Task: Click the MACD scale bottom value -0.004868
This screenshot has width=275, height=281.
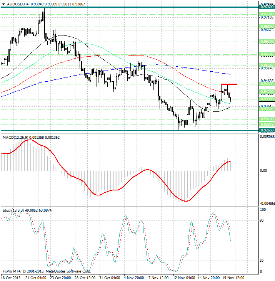Action: (267, 204)
